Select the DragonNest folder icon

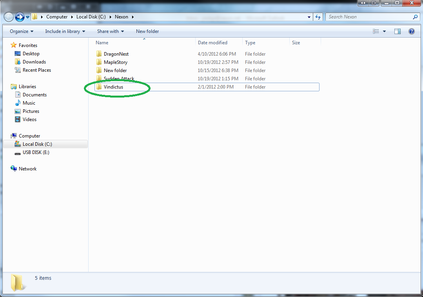(x=99, y=54)
